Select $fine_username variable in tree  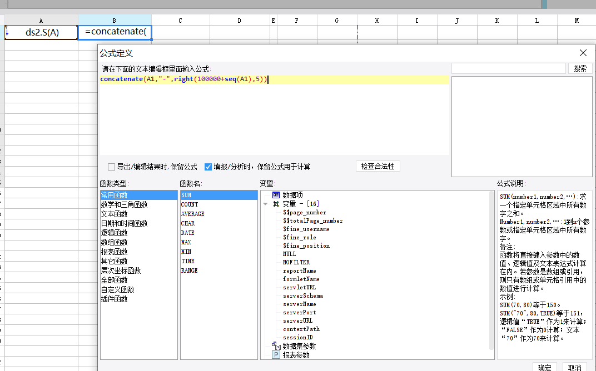point(306,229)
